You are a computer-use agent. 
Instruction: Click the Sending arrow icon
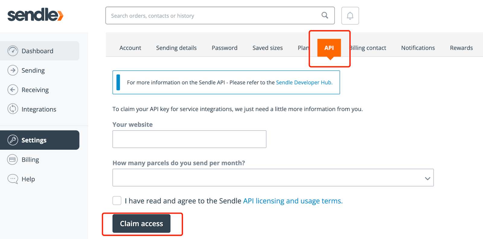(x=13, y=70)
